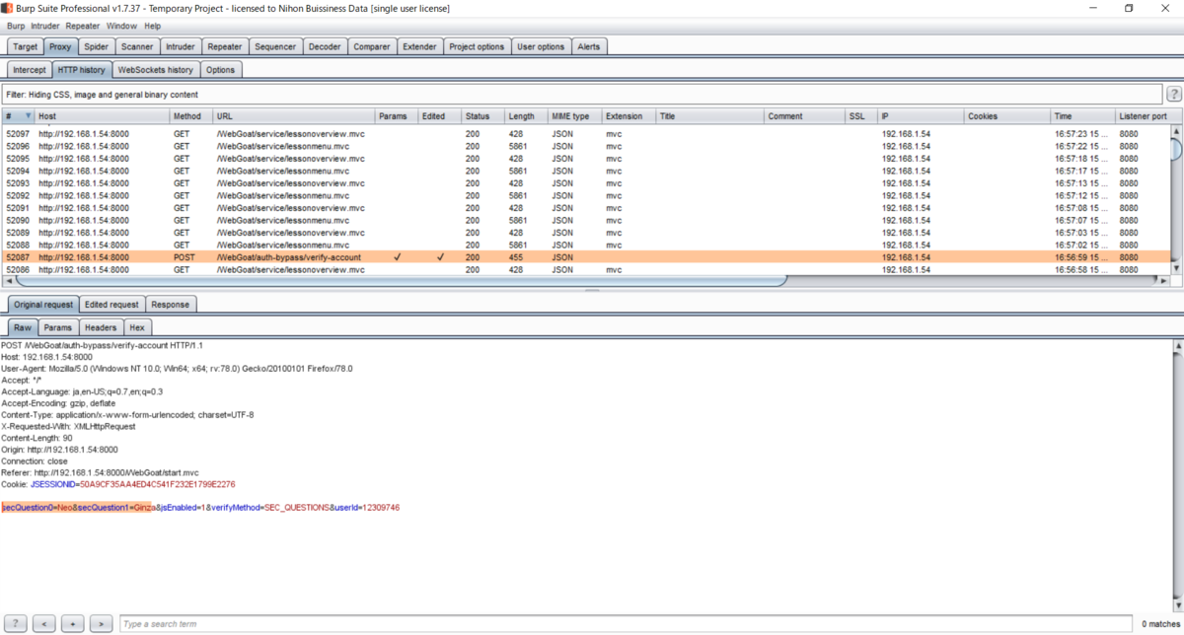Sort by the URL column header

click(294, 116)
